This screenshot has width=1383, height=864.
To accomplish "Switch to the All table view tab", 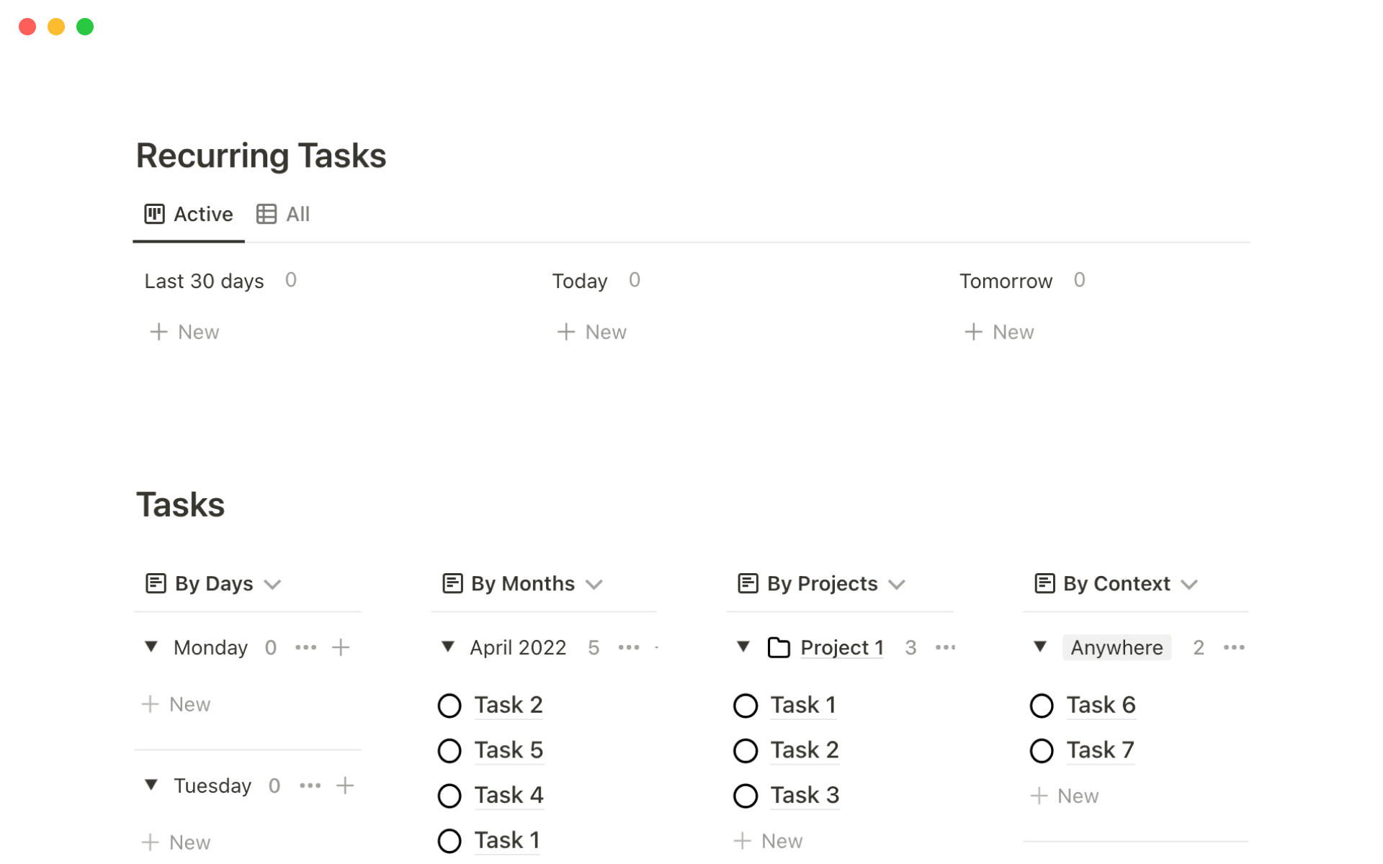I will pyautogui.click(x=284, y=214).
